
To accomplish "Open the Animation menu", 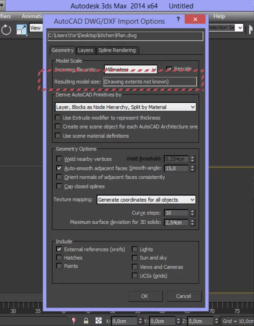I will [32, 16].
